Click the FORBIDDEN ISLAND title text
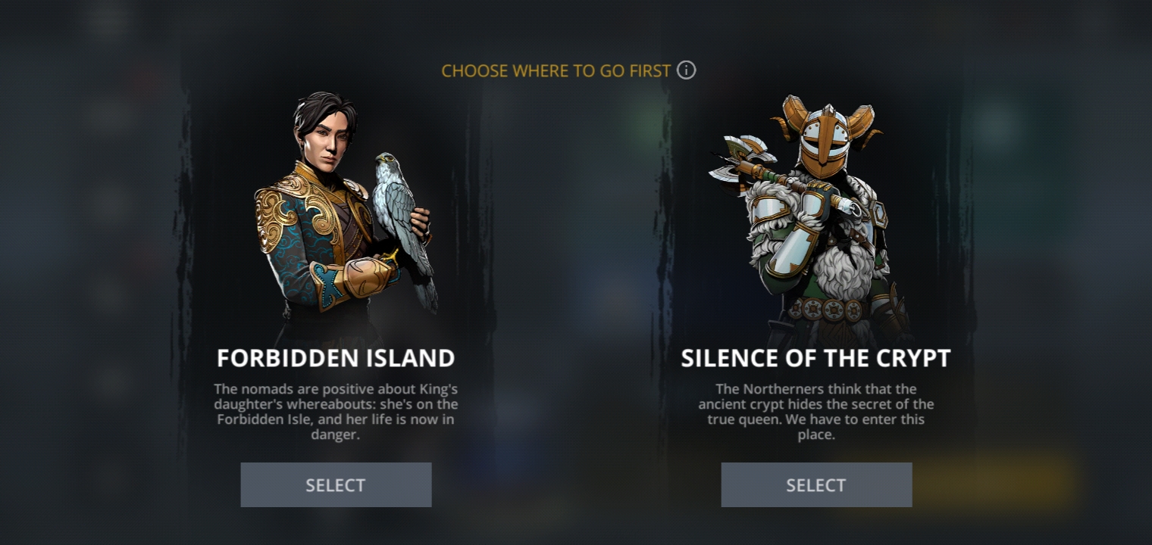The width and height of the screenshot is (1152, 545). tap(336, 358)
